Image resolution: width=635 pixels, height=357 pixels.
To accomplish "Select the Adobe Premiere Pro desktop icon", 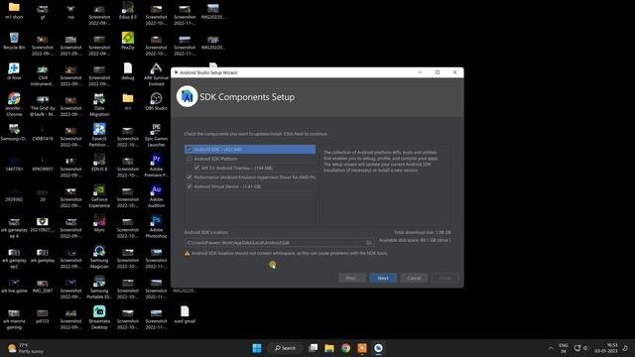I will [157, 166].
